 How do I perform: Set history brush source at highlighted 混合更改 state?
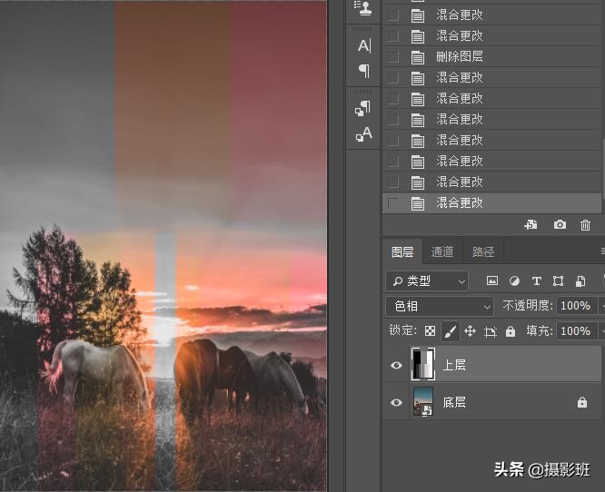pos(392,203)
